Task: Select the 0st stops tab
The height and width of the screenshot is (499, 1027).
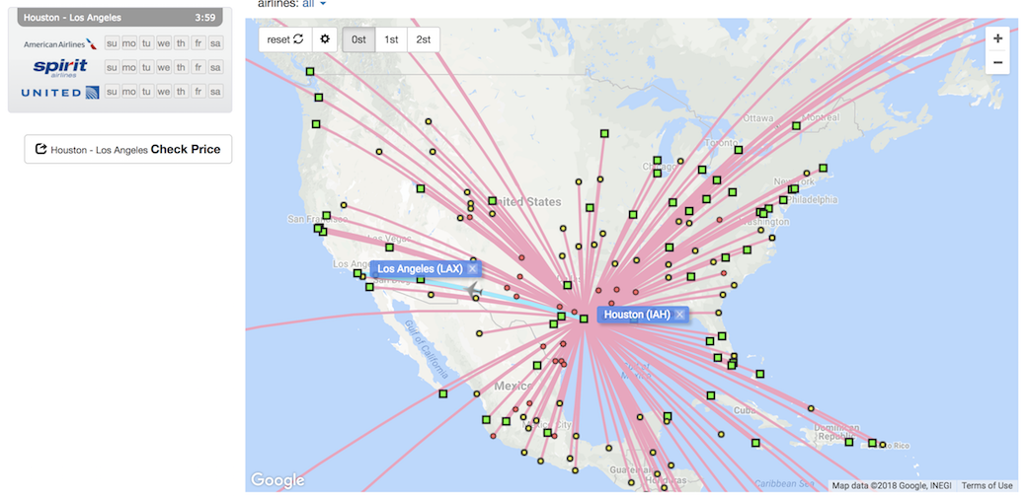Action: point(358,39)
